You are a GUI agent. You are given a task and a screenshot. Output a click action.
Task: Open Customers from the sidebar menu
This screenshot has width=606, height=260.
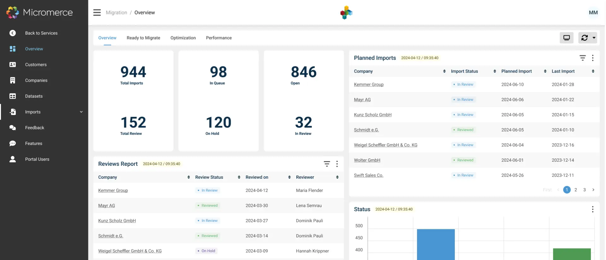(36, 65)
